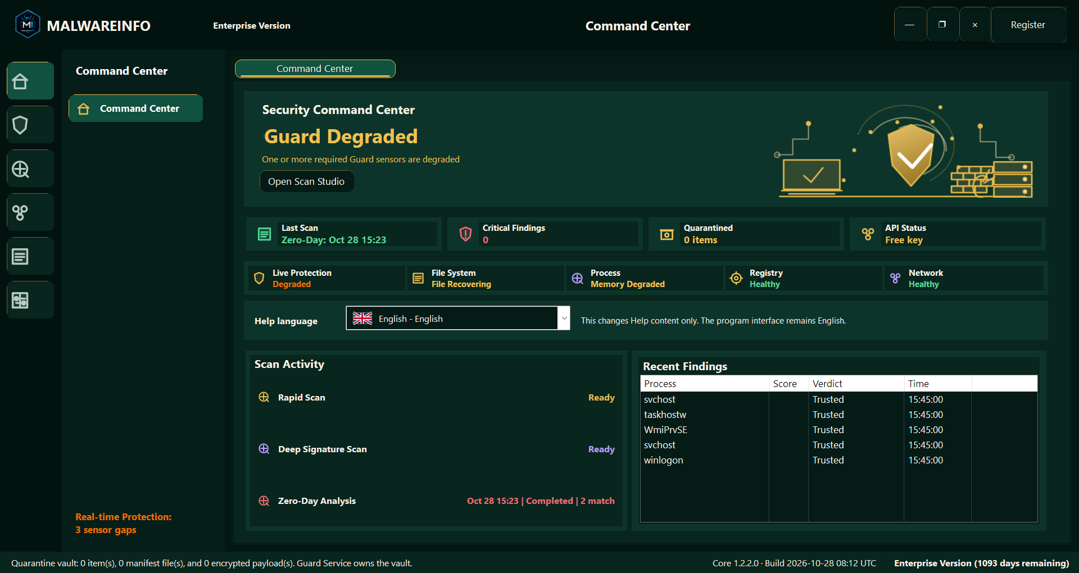Open the Home sidebar icon
Viewport: 1079px width, 573px height.
pos(30,81)
